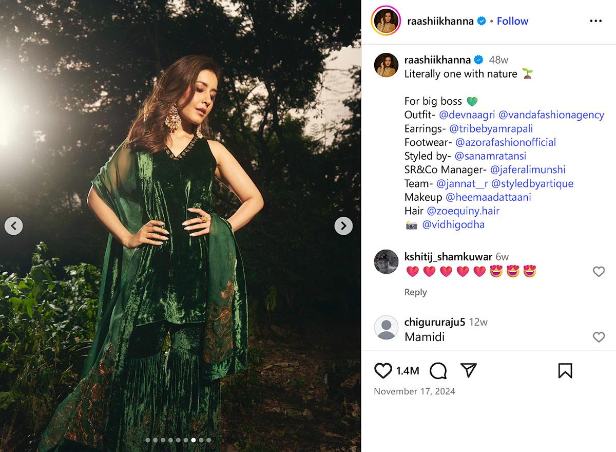Follow raashiikhanna

click(x=512, y=21)
